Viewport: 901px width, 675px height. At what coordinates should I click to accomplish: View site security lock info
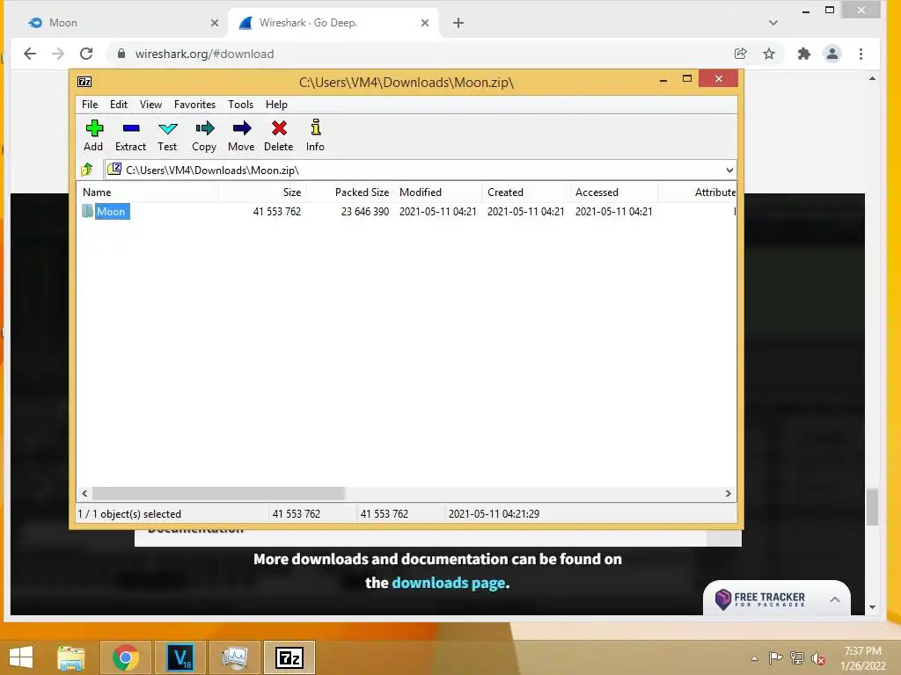121,54
